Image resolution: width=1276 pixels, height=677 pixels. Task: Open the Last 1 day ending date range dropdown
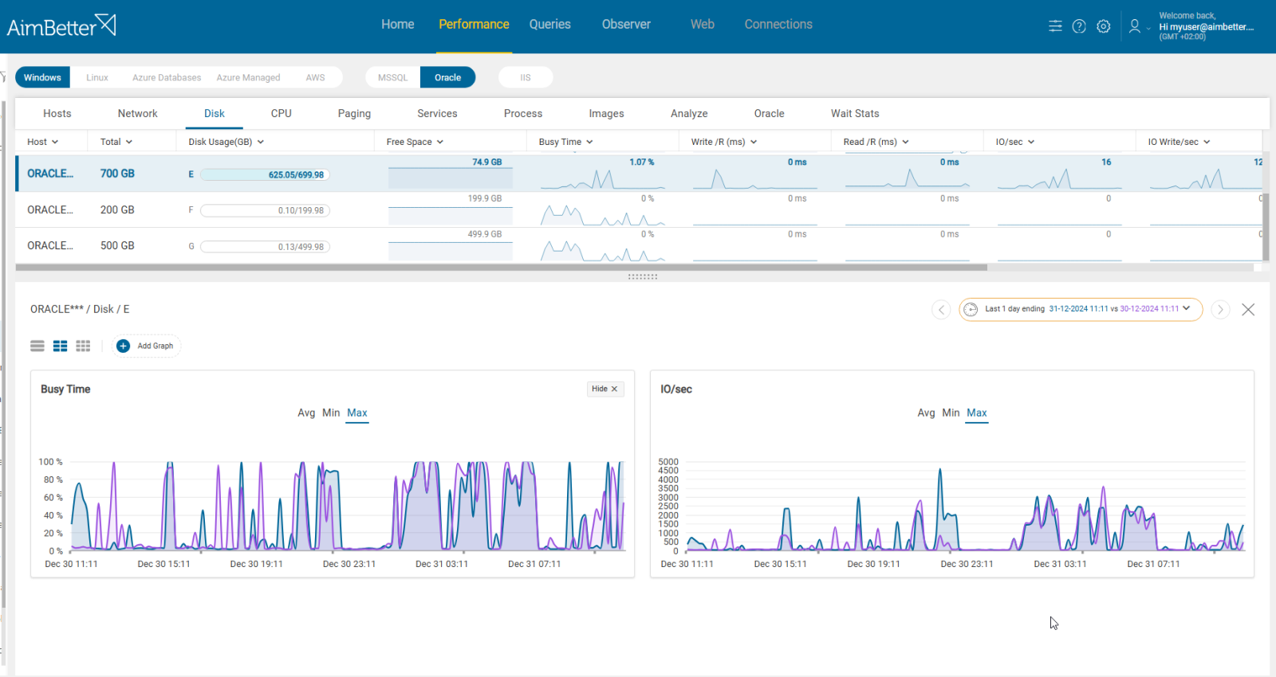coord(1081,309)
